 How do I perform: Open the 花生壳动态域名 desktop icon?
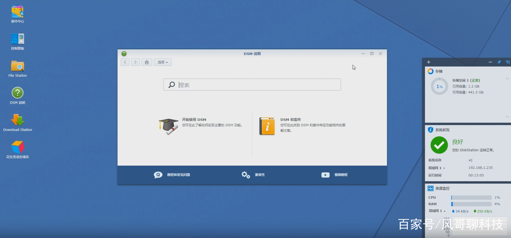pos(18,150)
